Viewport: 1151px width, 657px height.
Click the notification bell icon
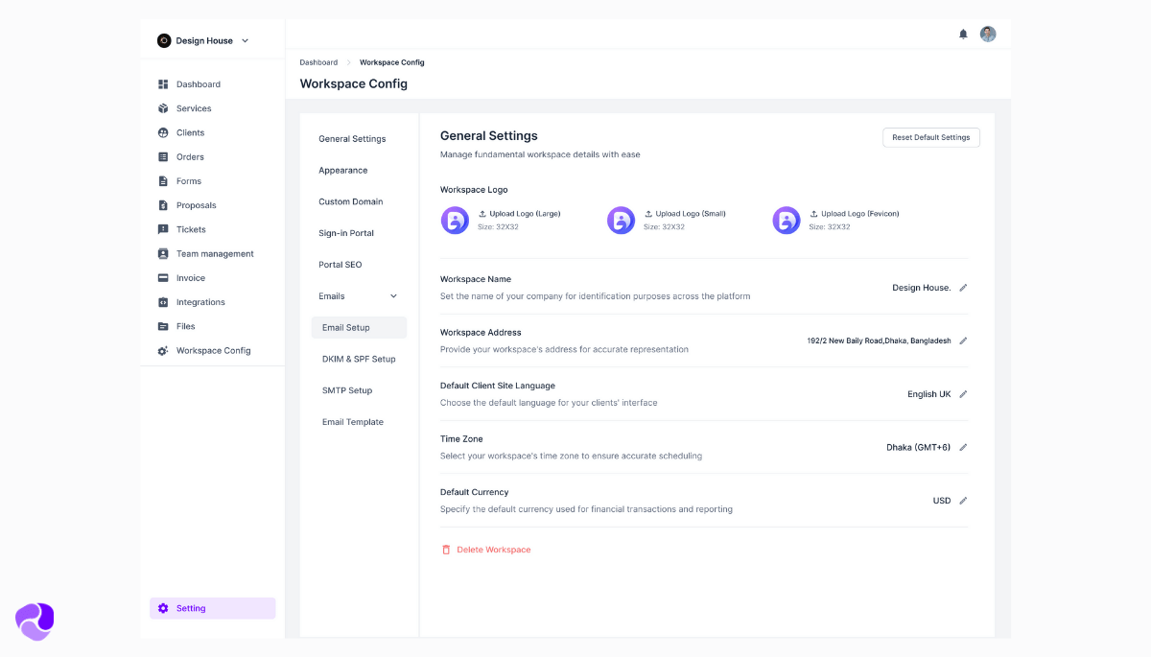pos(963,34)
